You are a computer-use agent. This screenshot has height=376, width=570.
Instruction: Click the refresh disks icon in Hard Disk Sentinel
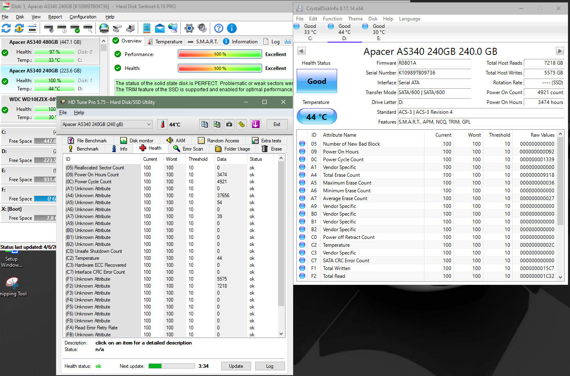(6, 28)
